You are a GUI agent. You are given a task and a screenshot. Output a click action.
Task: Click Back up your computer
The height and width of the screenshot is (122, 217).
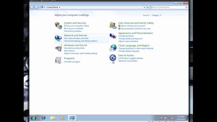[x=74, y=28]
